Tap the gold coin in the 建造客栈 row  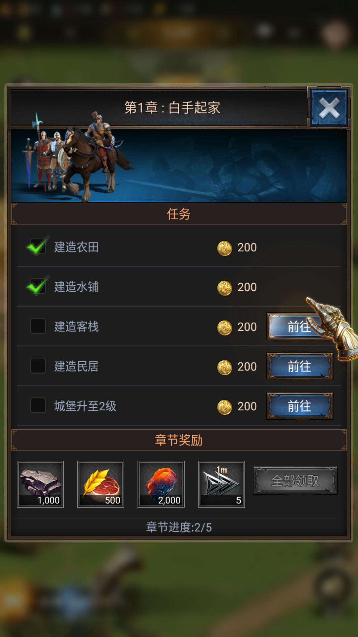pos(224,328)
